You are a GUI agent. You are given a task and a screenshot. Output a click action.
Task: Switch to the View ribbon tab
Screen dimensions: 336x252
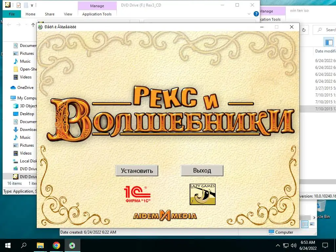coord(68,14)
